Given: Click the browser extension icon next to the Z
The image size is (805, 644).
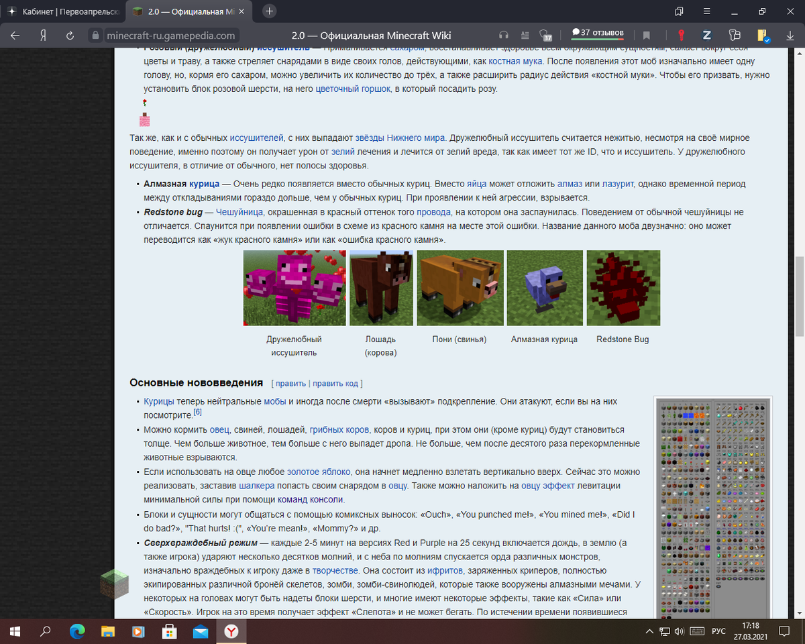Looking at the screenshot, I should [735, 36].
